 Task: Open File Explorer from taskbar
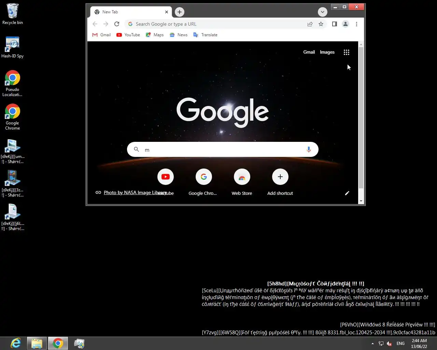point(37,343)
